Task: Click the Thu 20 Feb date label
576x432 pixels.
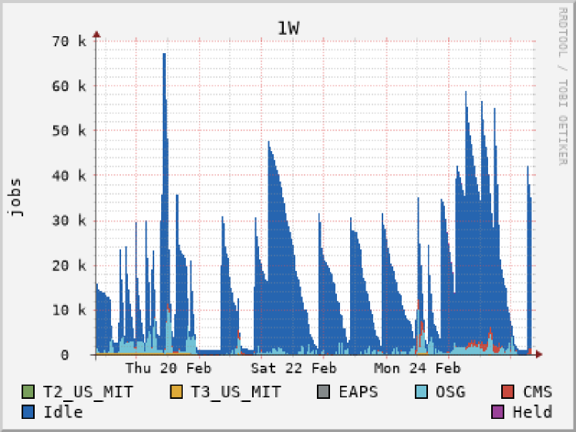Action: point(169,368)
